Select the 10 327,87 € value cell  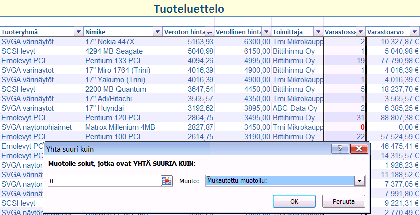point(393,42)
